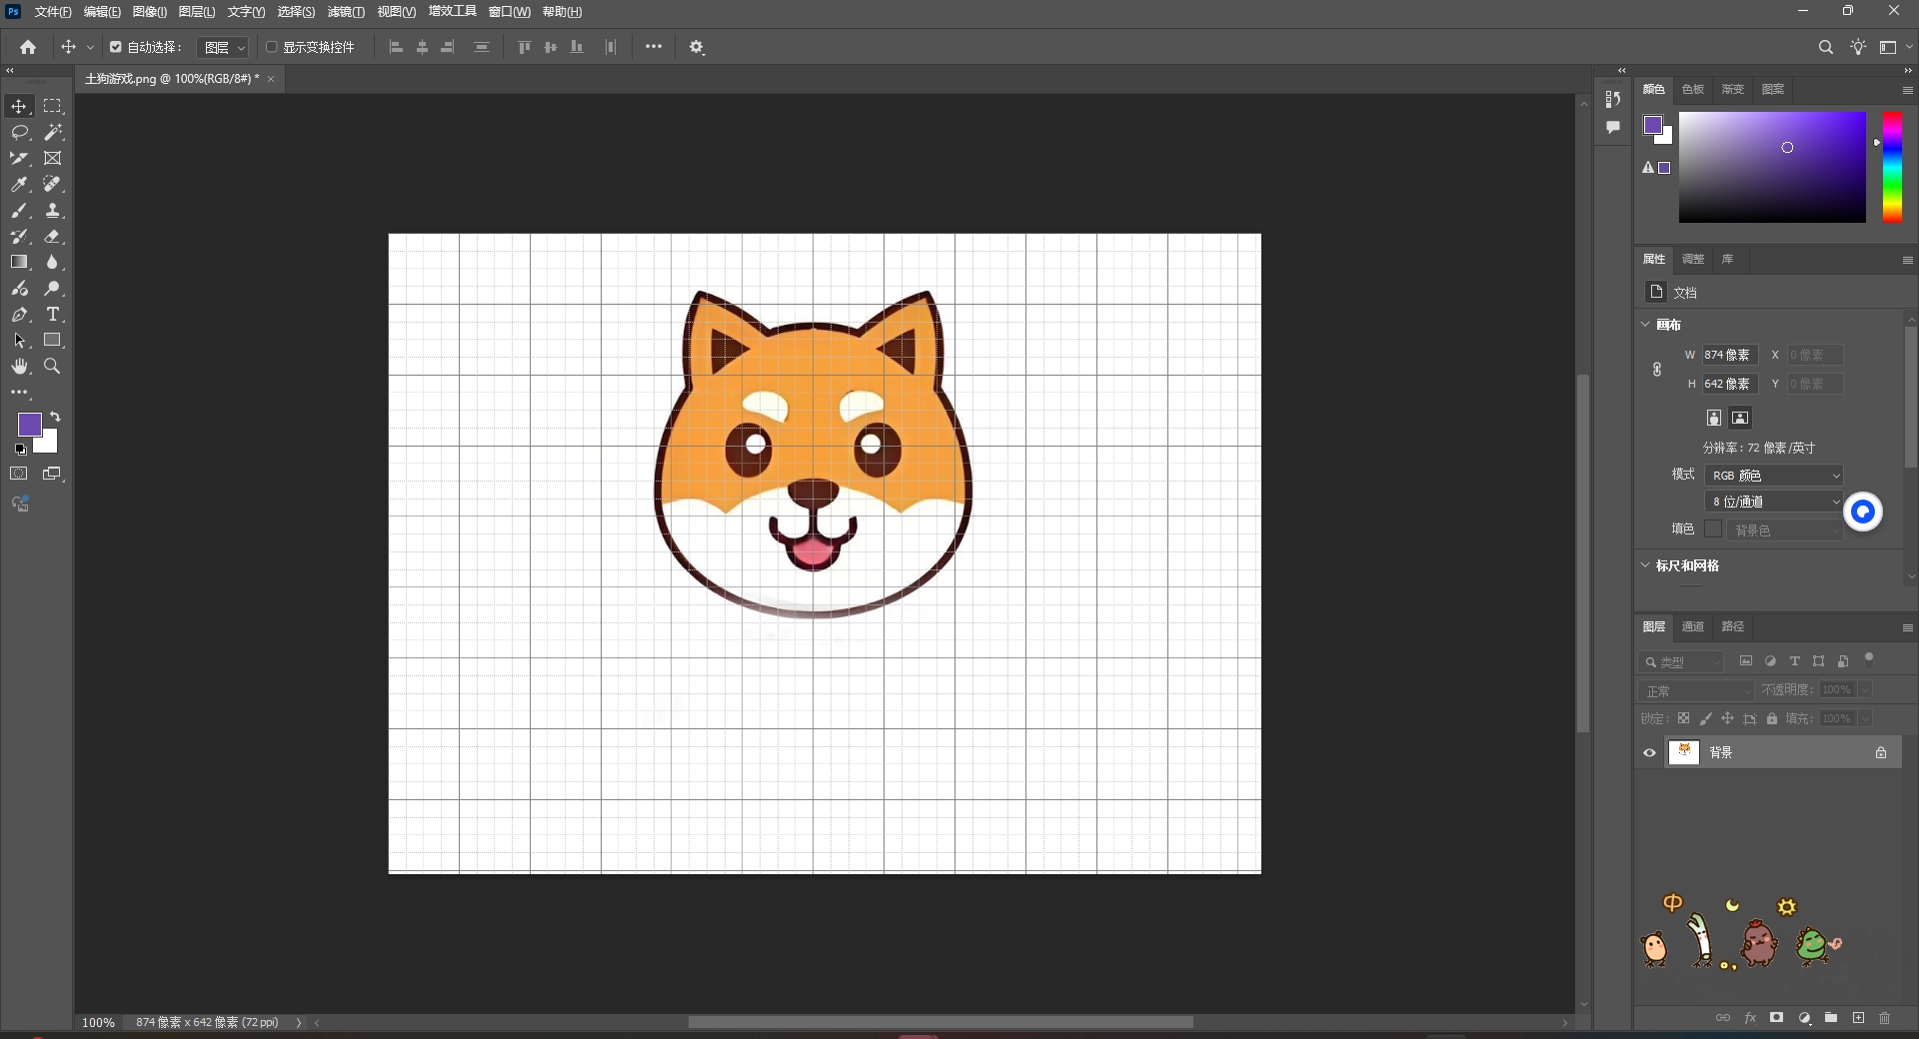Viewport: 1919px width, 1039px height.
Task: Open the layer 类型 filter dropdown
Action: [x=1681, y=661]
